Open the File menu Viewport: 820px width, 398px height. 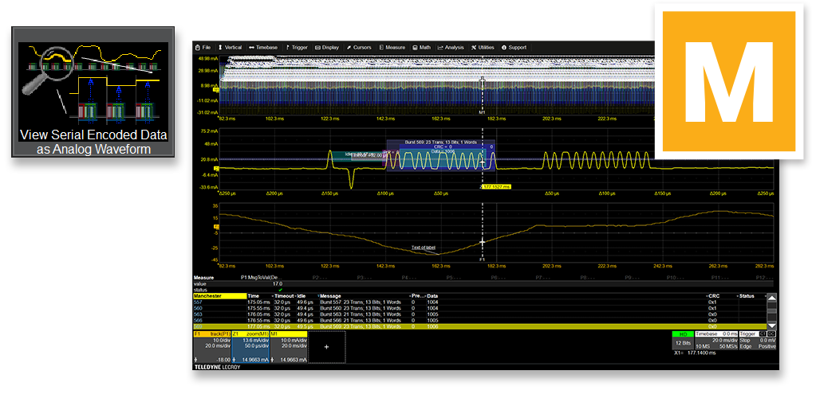coord(203,48)
